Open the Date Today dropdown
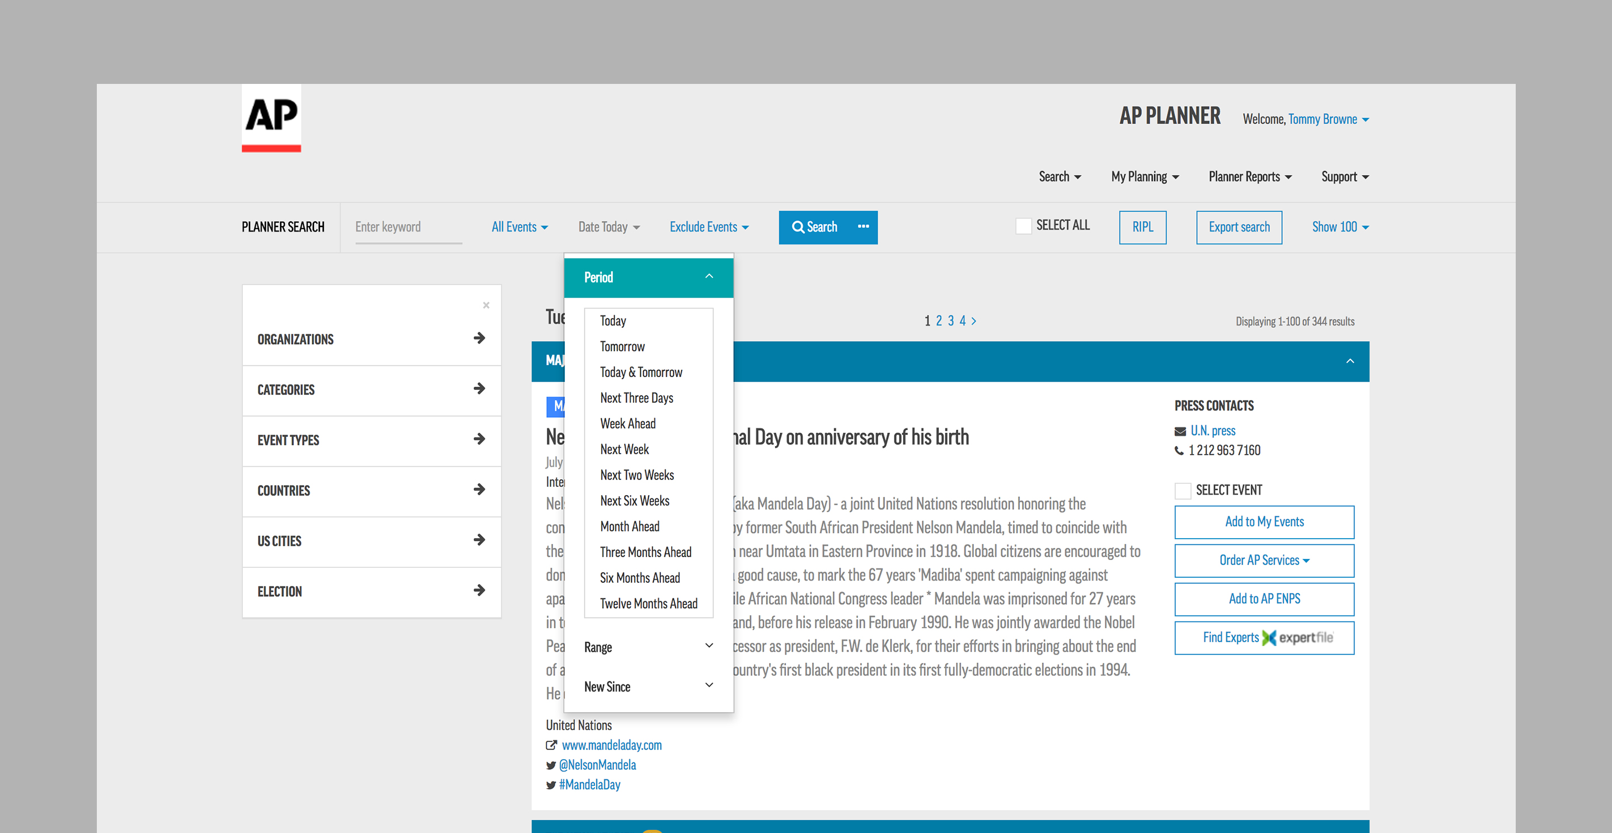The width and height of the screenshot is (1612, 833). tap(609, 227)
